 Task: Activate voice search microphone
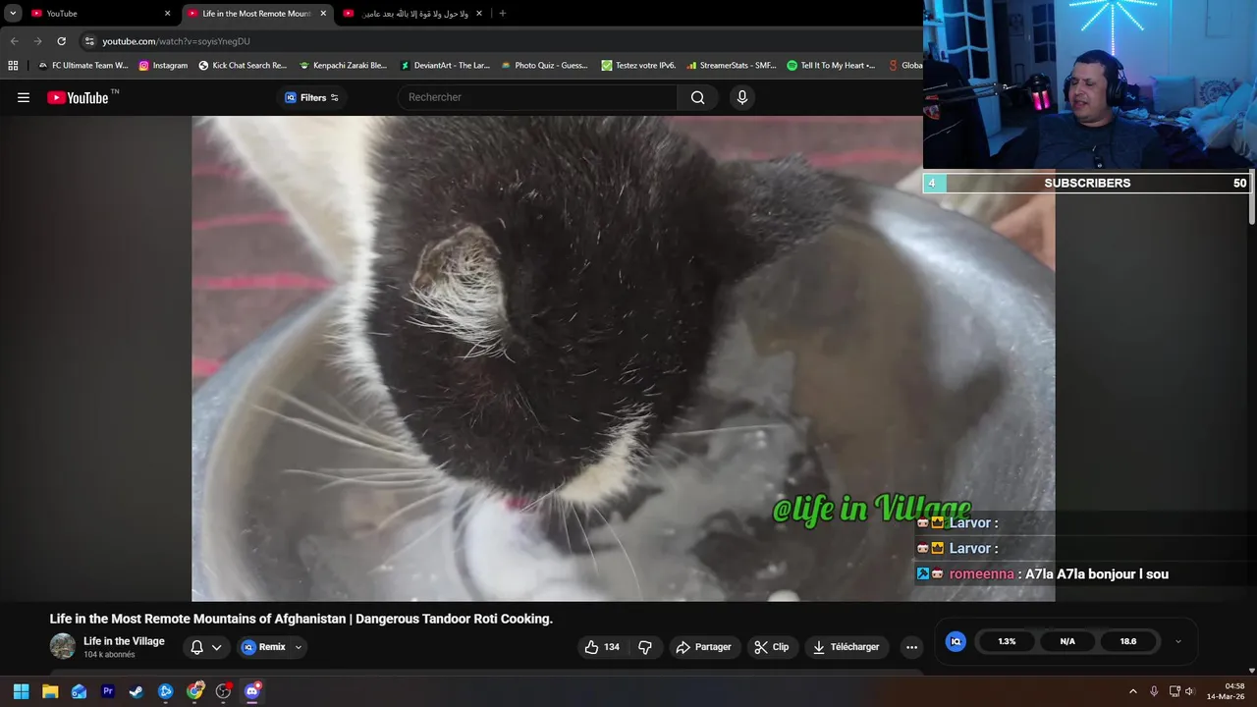point(742,97)
